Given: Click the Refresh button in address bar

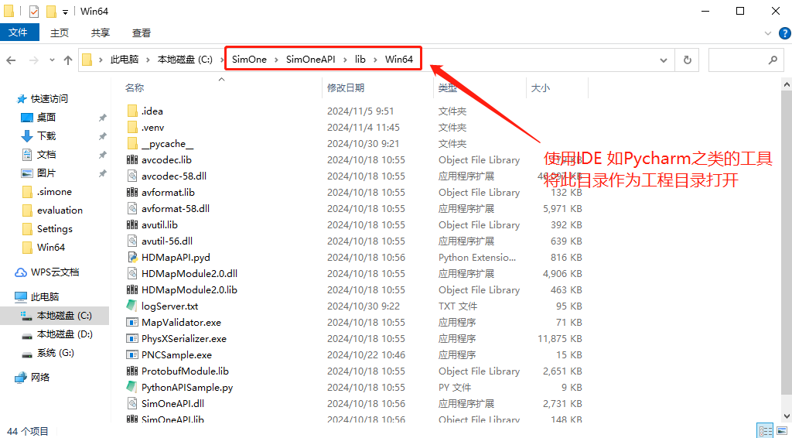Looking at the screenshot, I should point(687,60).
